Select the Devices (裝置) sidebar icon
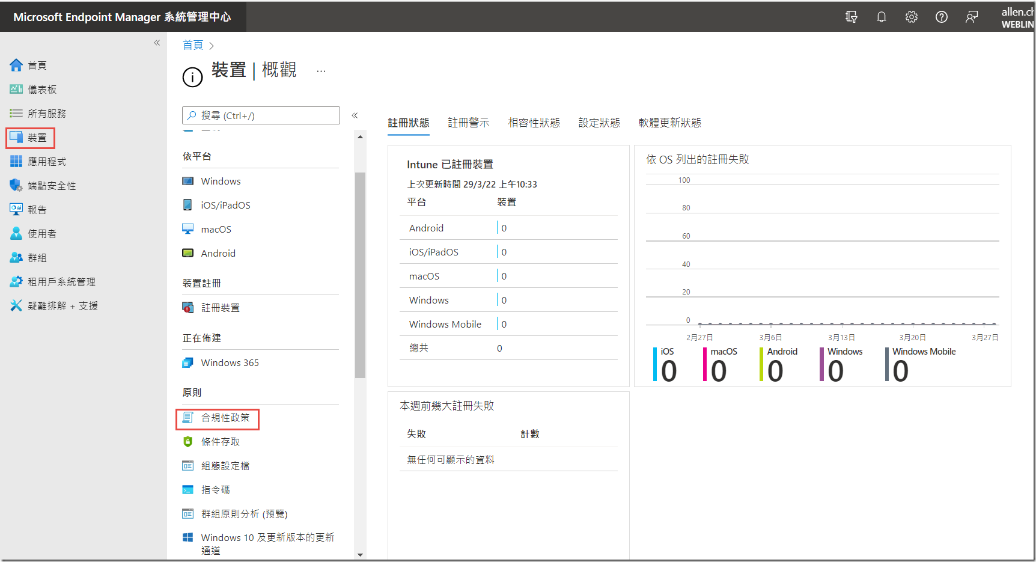 pyautogui.click(x=16, y=137)
